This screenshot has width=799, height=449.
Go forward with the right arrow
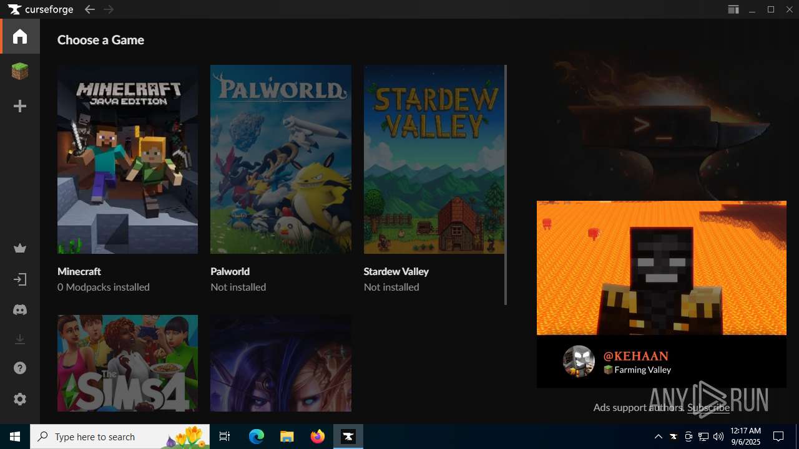tap(109, 9)
